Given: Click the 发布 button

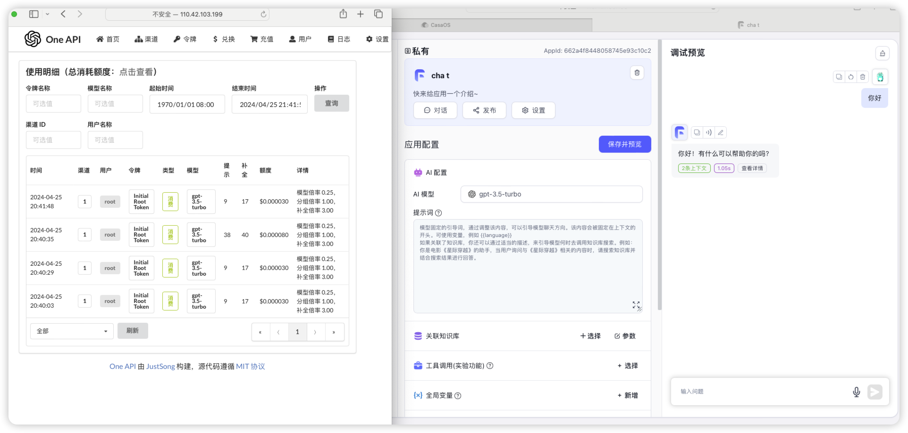Looking at the screenshot, I should (x=484, y=110).
